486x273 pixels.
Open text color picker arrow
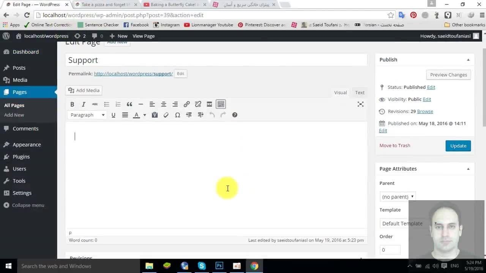[145, 115]
